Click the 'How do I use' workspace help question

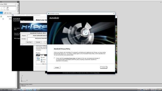coord(17,34)
